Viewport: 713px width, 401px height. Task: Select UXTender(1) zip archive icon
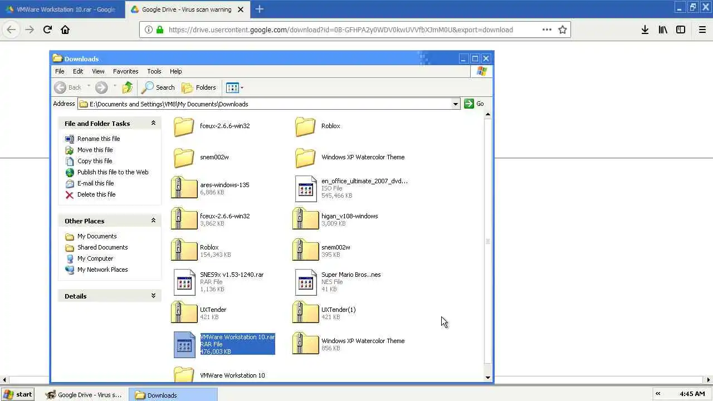(305, 312)
